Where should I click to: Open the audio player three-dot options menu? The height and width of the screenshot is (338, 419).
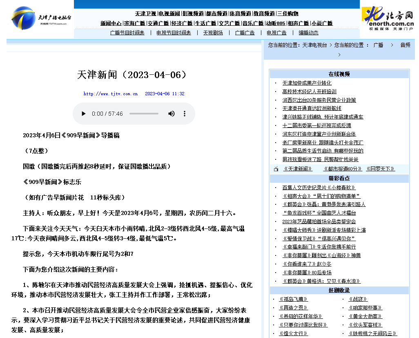185,114
